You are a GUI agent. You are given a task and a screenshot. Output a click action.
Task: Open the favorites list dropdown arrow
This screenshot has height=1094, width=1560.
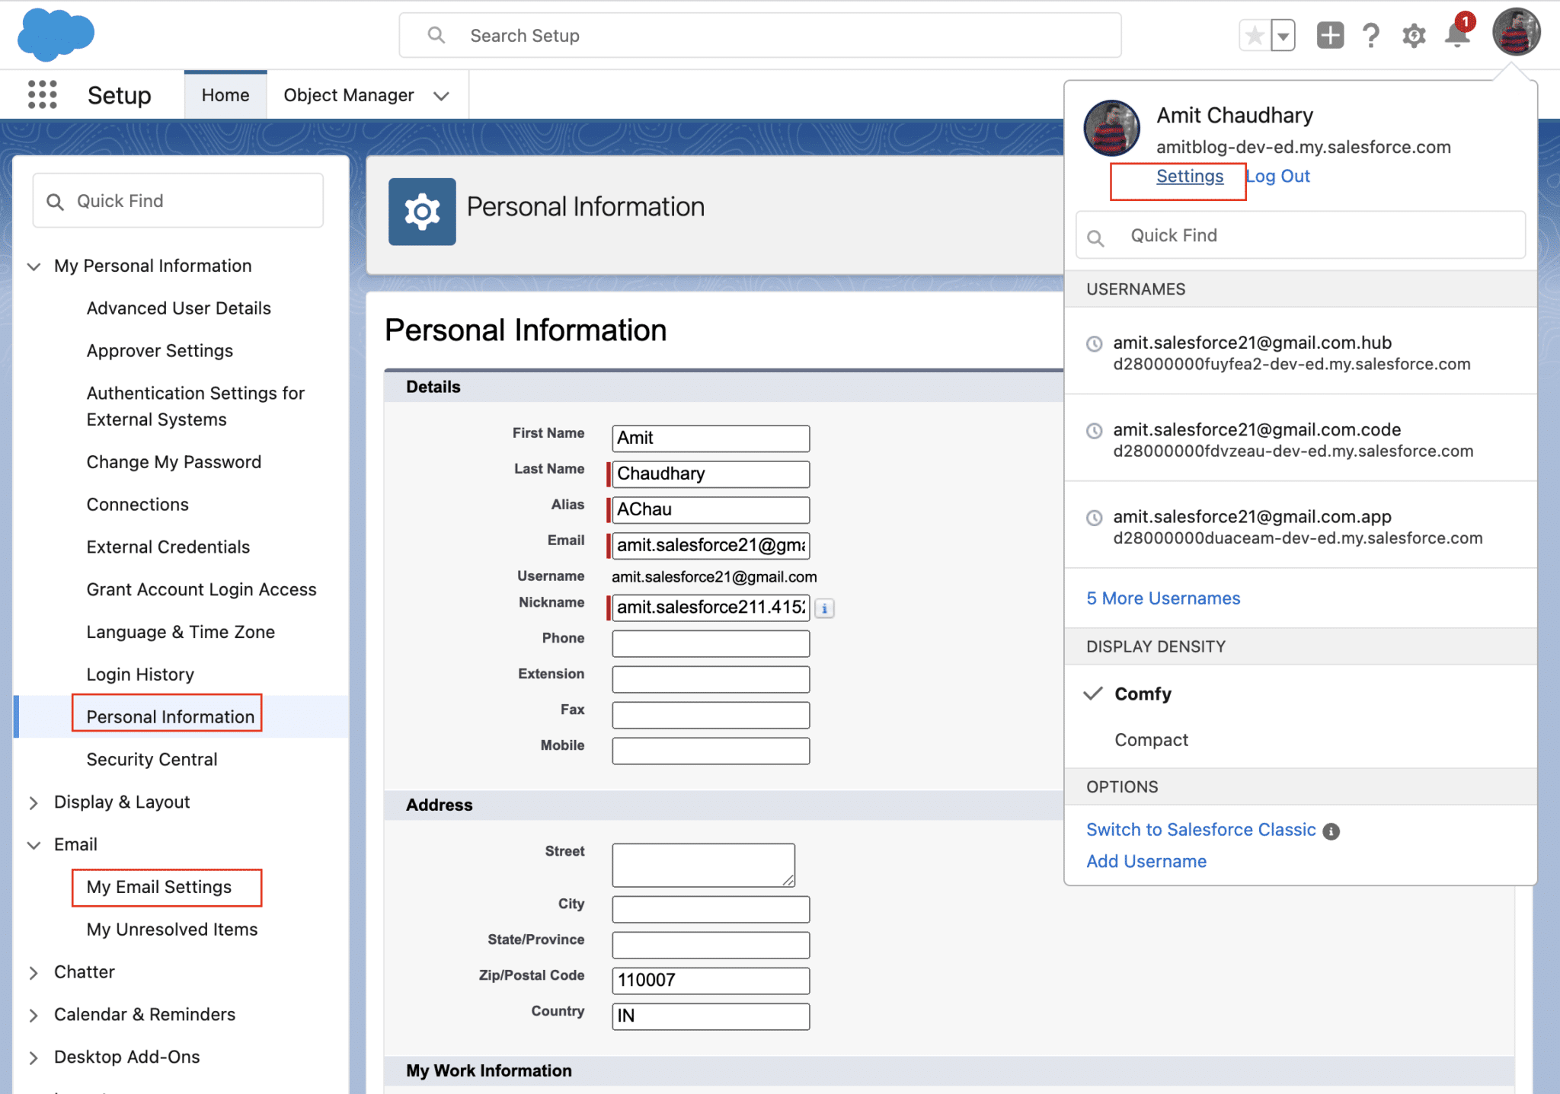[x=1283, y=34]
